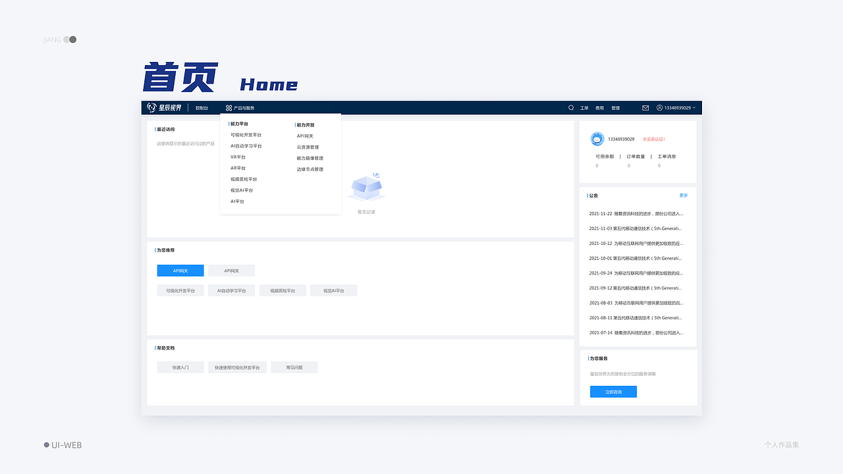Select AI平台 in the dropdown menu

coord(237,201)
